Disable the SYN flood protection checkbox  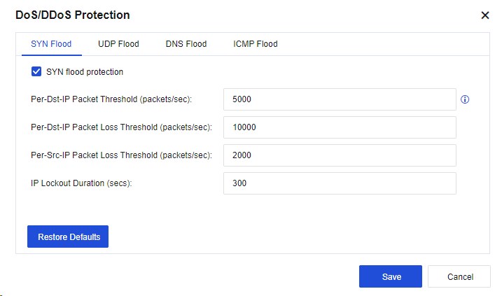(x=36, y=71)
